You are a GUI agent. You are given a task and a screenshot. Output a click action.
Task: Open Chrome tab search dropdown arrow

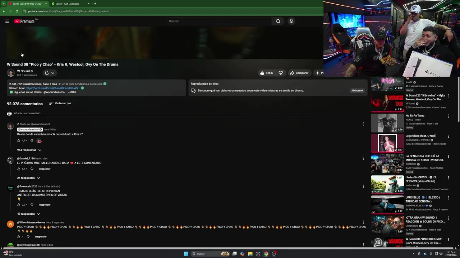coord(3,4)
